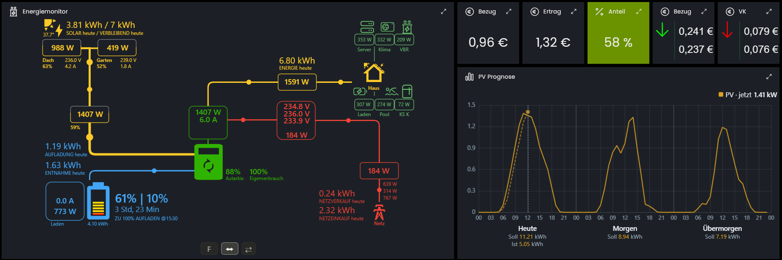The image size is (782, 260).
Task: Open the Dach 988 W box
Action: pos(62,48)
